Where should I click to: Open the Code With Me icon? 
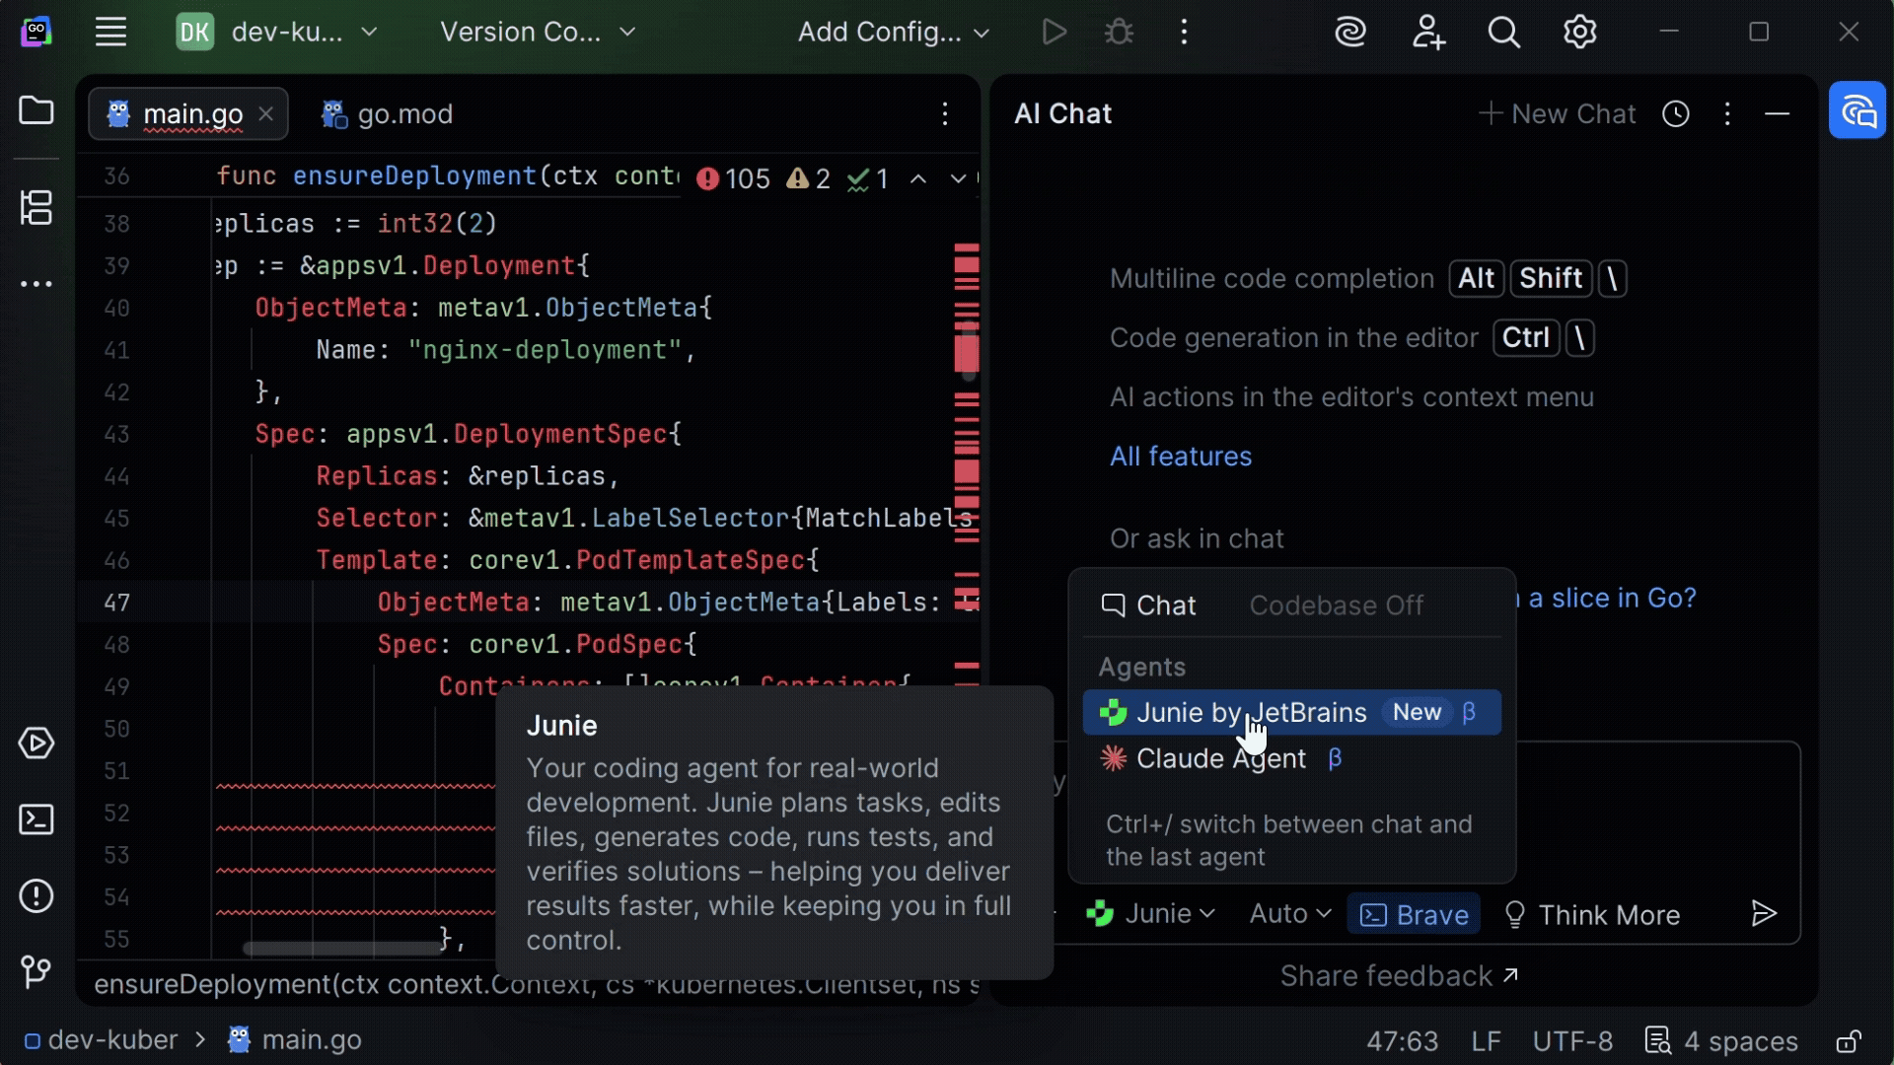point(1427,32)
